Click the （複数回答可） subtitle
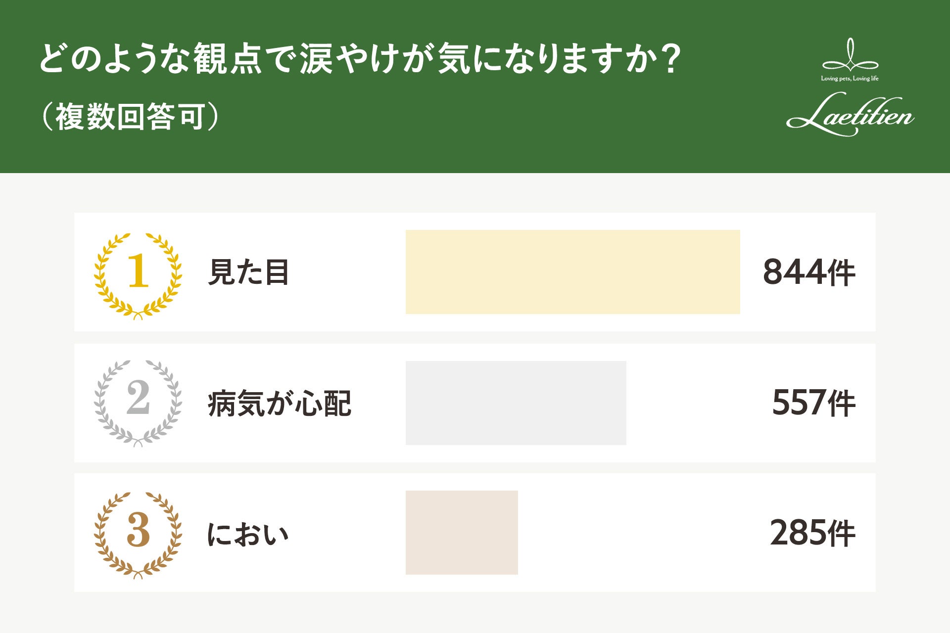This screenshot has width=950, height=633. coord(130,117)
